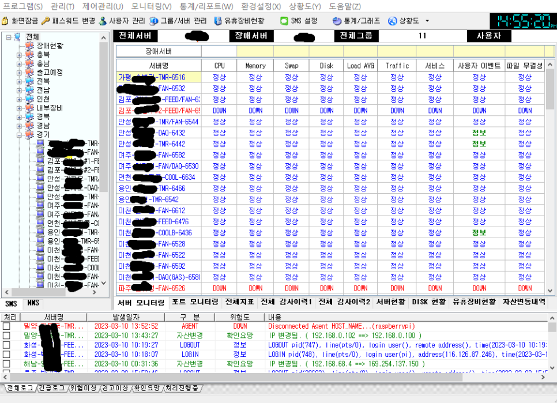Screen dimensions: 557x403
Task: Select the 경북 group icon in tree
Action: pyautogui.click(x=30, y=116)
